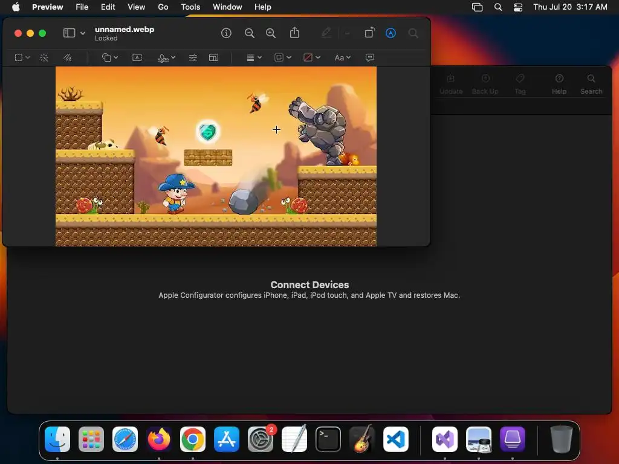Image resolution: width=619 pixels, height=464 pixels.
Task: Open the Apple menu
Action: pos(16,7)
